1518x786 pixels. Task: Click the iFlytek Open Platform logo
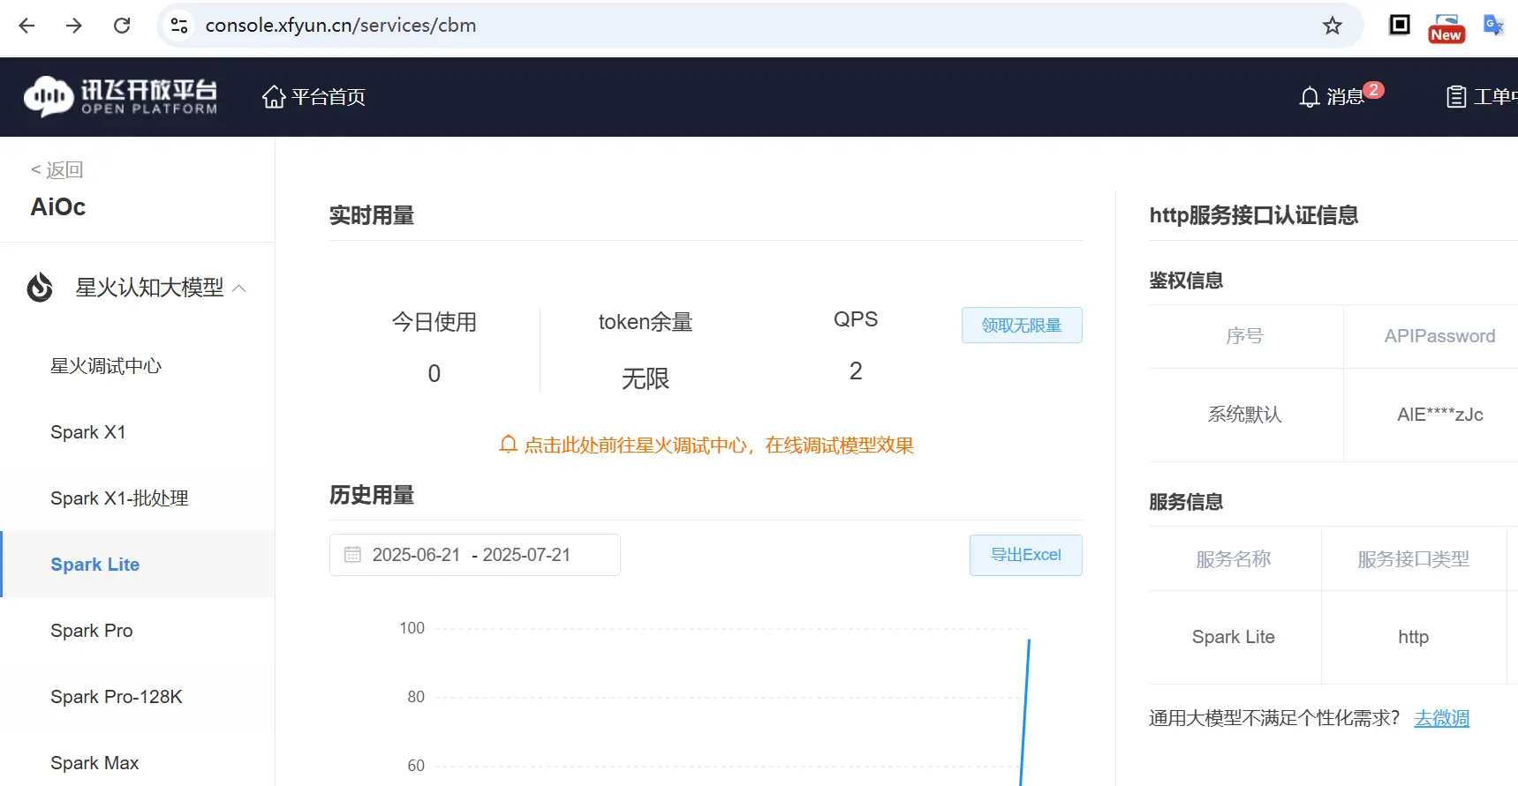pyautogui.click(x=121, y=97)
